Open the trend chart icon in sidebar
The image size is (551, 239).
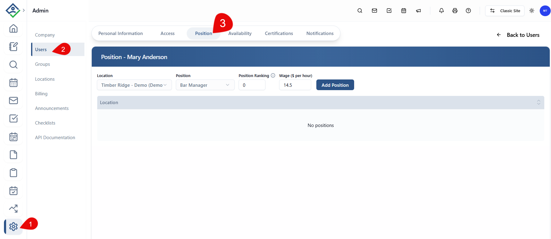click(x=13, y=209)
